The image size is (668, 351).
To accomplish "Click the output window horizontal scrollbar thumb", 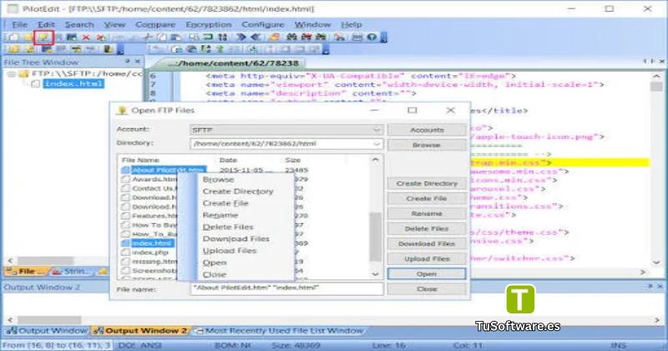I will (49, 320).
